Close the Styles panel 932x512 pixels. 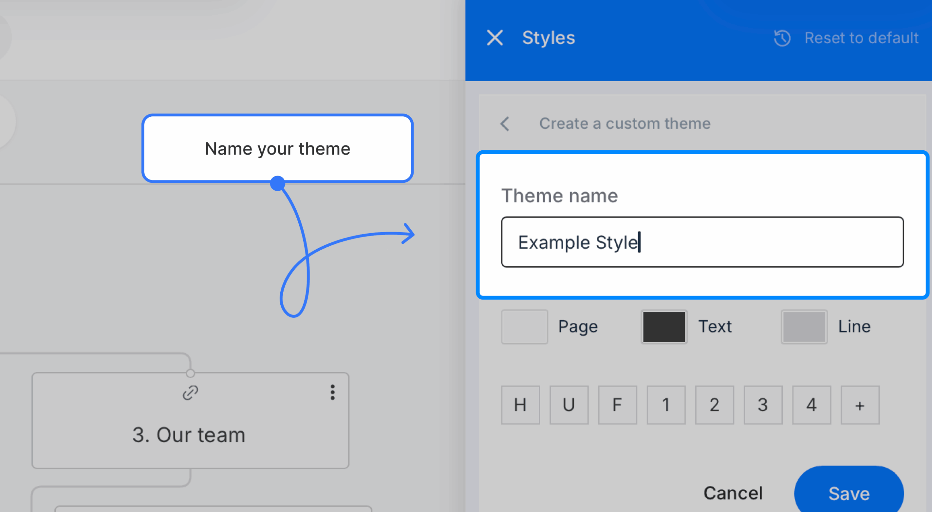coord(495,38)
